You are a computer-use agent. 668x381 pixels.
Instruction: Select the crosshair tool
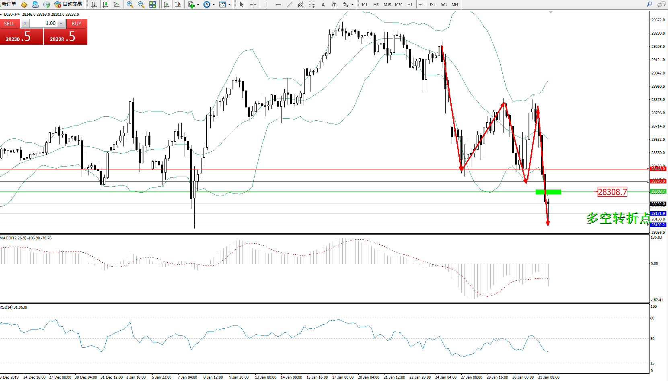pyautogui.click(x=253, y=4)
